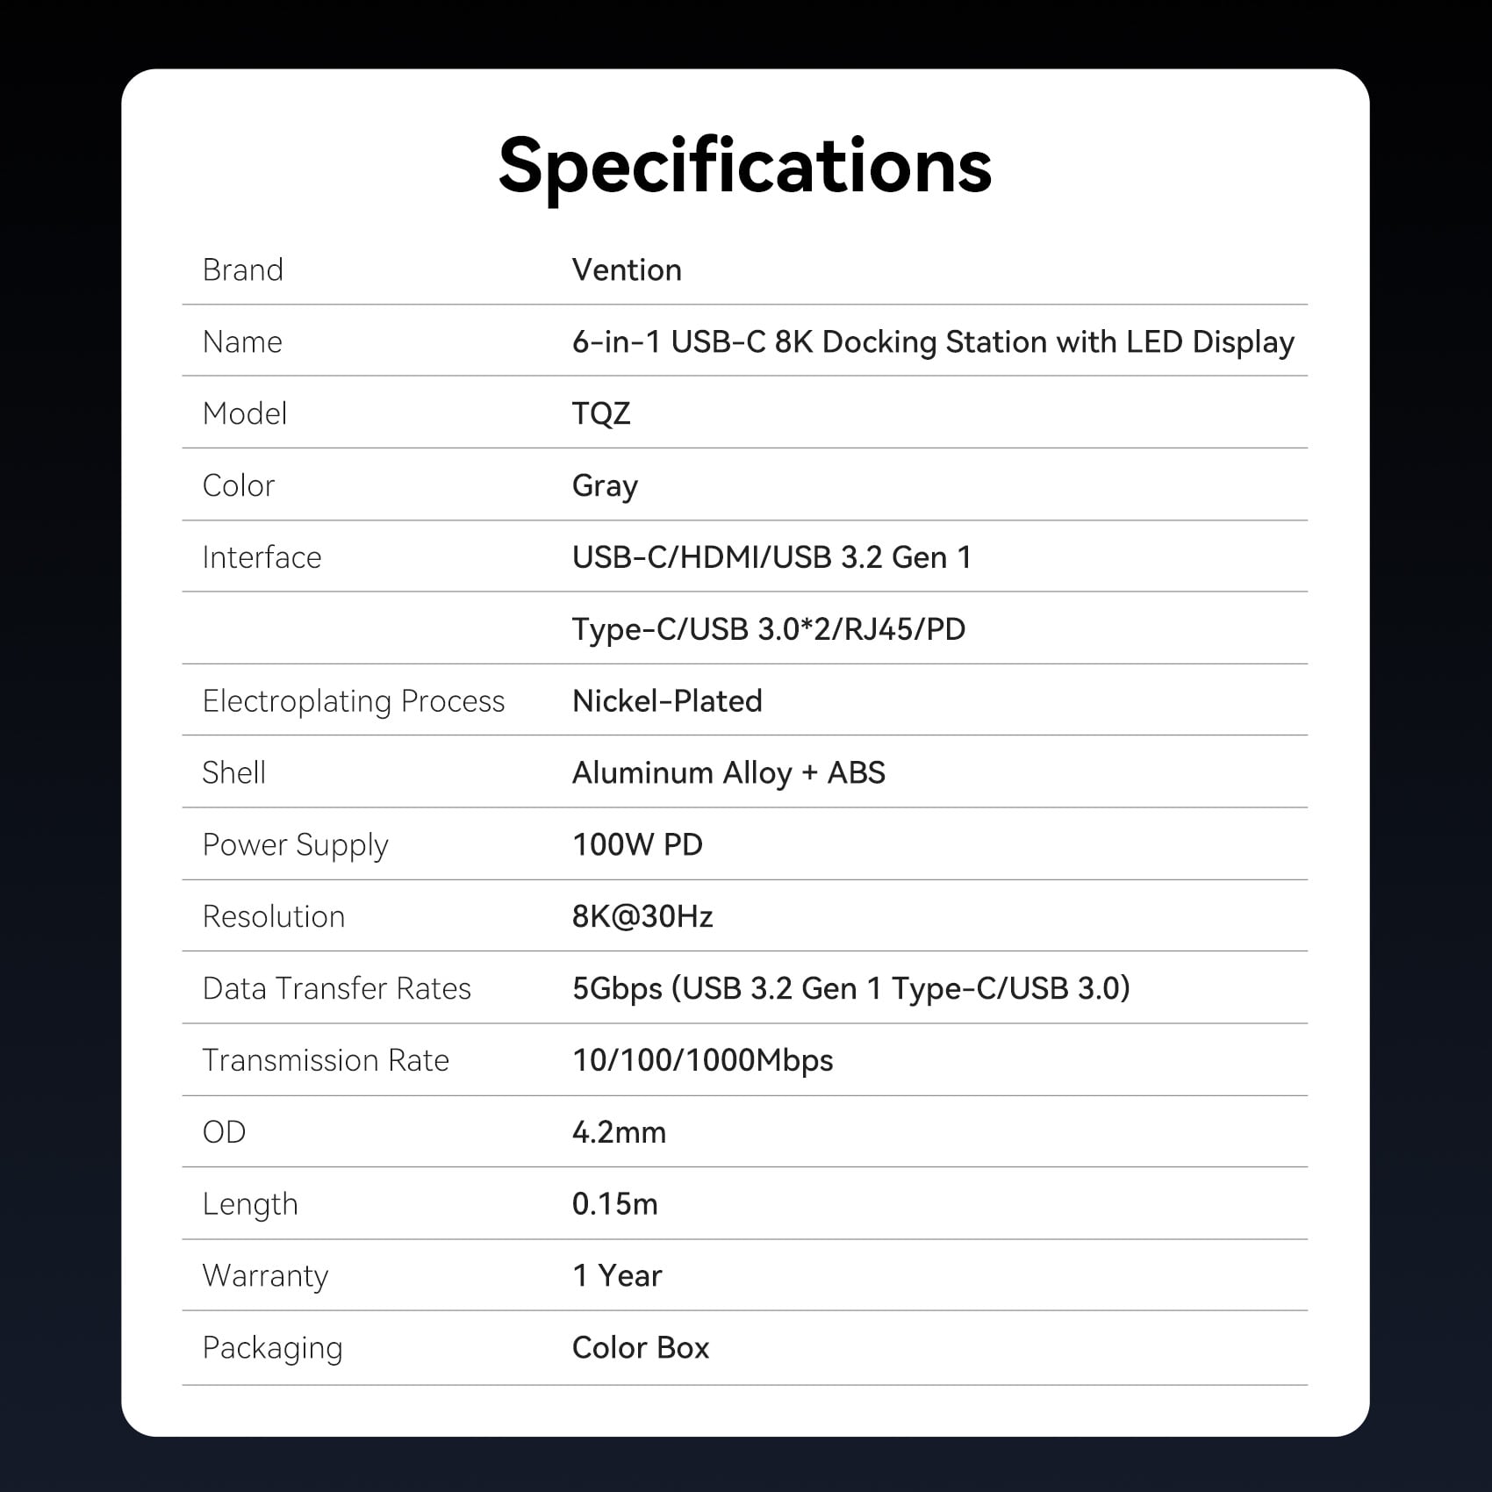1492x1492 pixels.
Task: Click the 8K@30Hz resolution value
Action: point(642,917)
